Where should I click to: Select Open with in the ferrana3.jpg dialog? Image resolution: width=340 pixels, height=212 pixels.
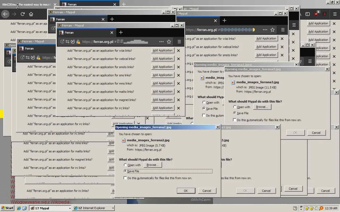click(x=235, y=107)
